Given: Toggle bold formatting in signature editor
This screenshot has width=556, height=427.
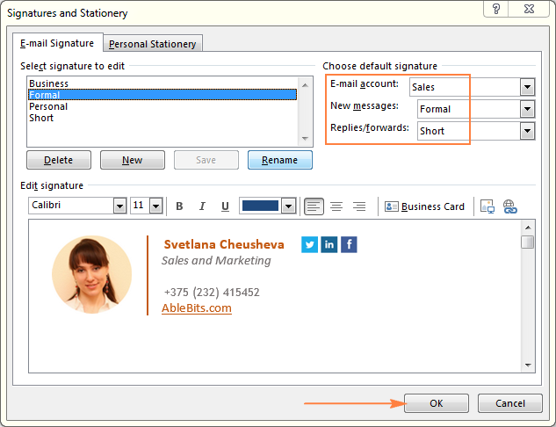Looking at the screenshot, I should pos(179,206).
